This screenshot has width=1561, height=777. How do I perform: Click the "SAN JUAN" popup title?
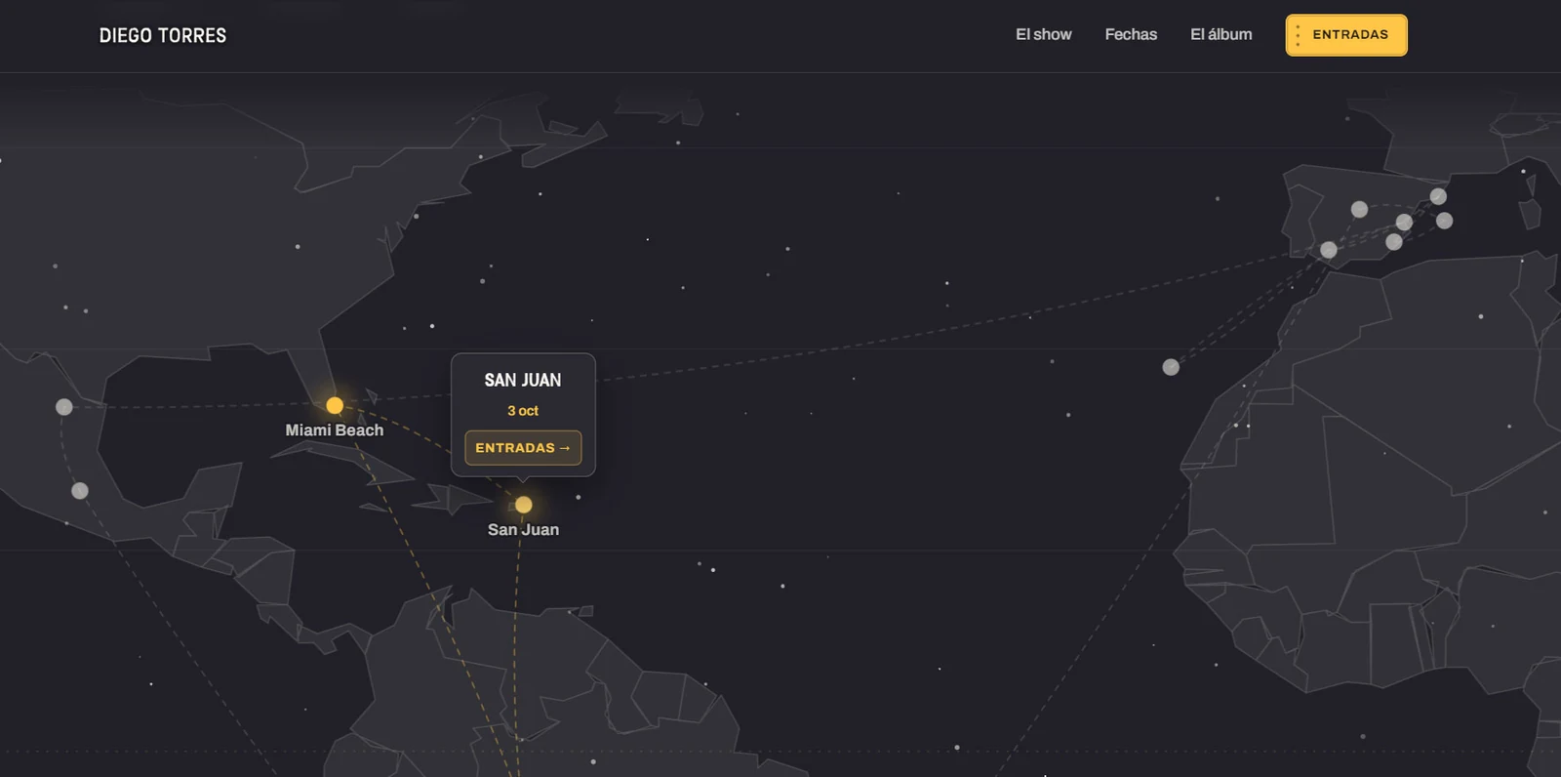point(523,381)
